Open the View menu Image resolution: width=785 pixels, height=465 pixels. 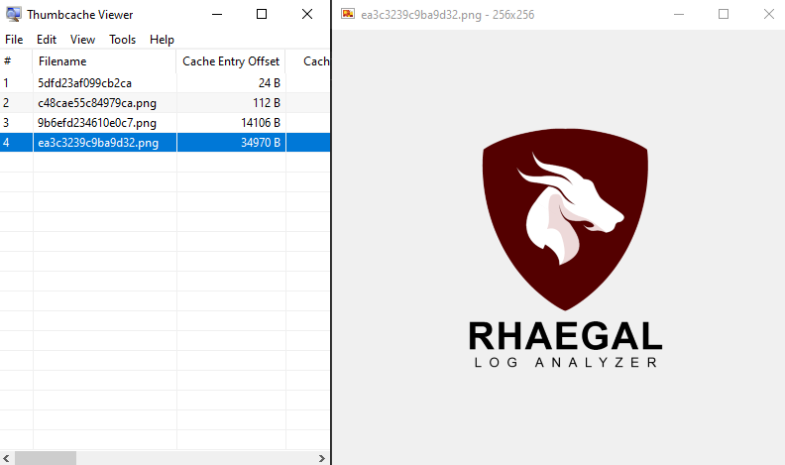(x=82, y=40)
